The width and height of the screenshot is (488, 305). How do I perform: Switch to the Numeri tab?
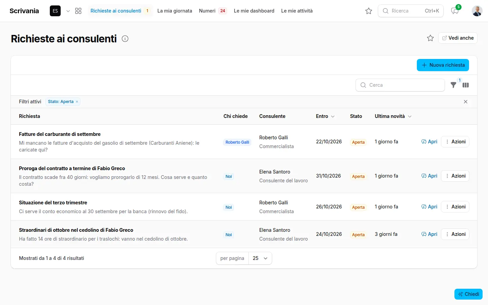coord(212,11)
